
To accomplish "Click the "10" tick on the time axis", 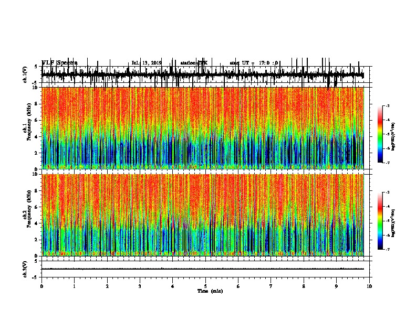I will tap(369, 286).
